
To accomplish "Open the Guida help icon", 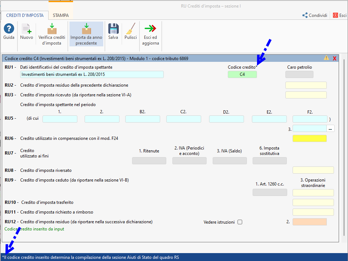I will pos(9,28).
